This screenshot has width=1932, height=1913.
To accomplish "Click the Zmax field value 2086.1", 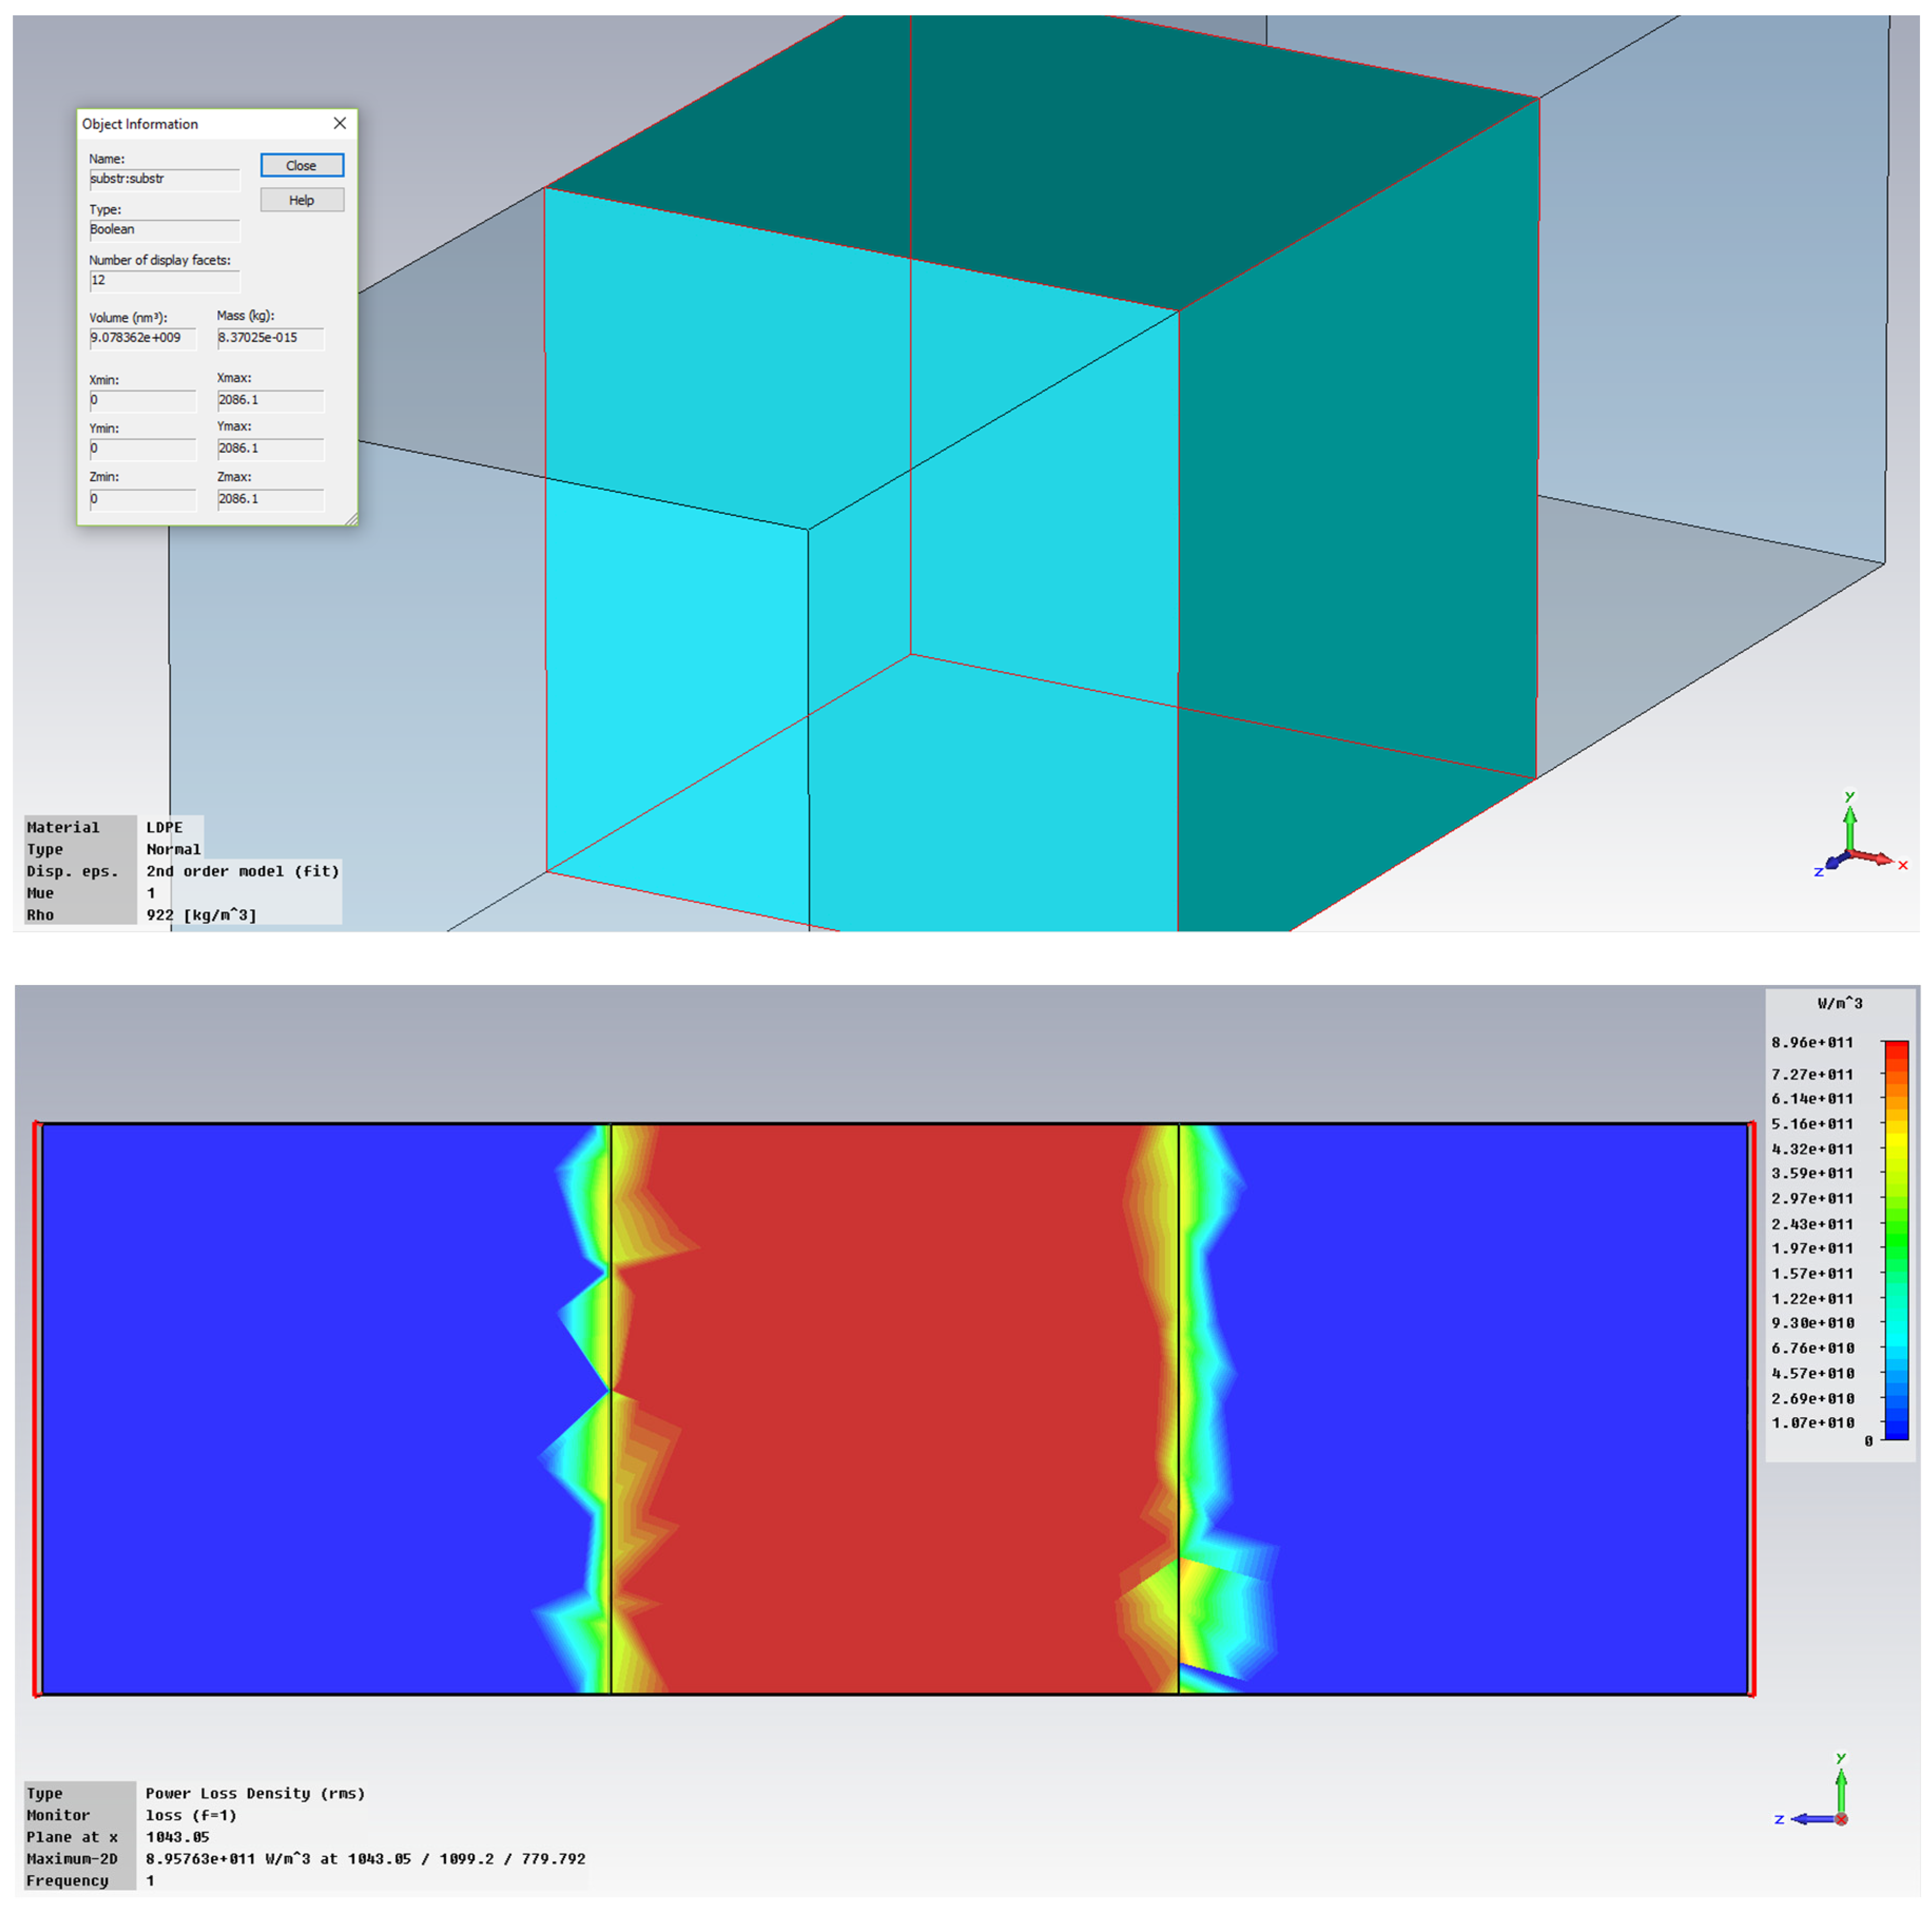I will point(270,499).
